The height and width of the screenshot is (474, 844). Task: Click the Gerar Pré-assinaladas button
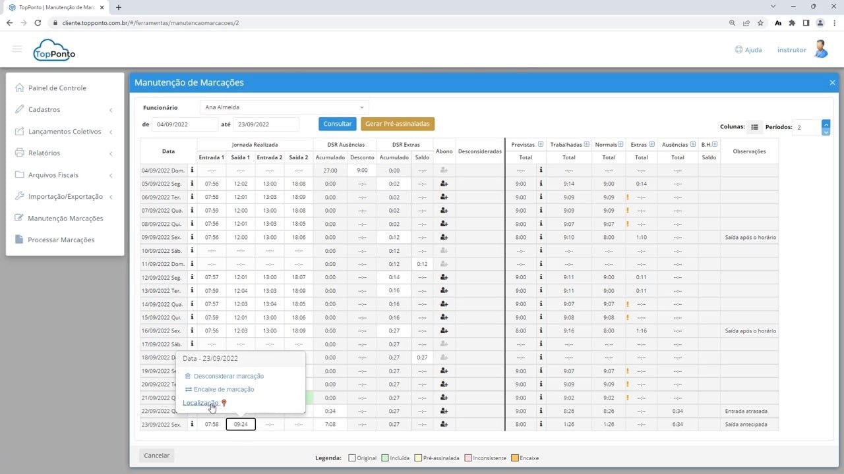[x=398, y=124]
